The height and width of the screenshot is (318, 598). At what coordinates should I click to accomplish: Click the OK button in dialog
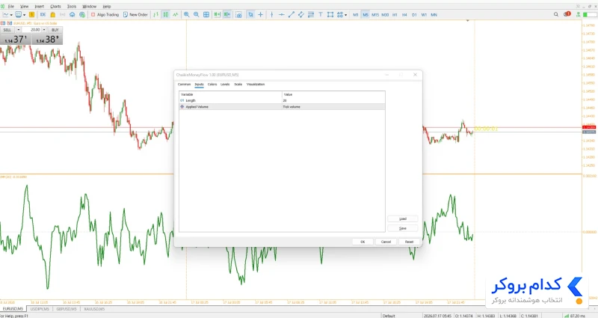(x=363, y=242)
